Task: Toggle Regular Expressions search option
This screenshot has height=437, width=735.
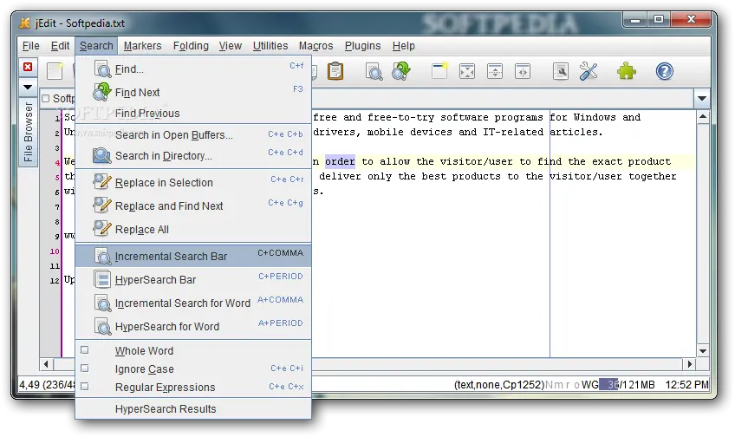Action: [165, 388]
